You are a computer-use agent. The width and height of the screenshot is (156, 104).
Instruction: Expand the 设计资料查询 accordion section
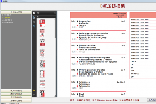click(x=16, y=97)
